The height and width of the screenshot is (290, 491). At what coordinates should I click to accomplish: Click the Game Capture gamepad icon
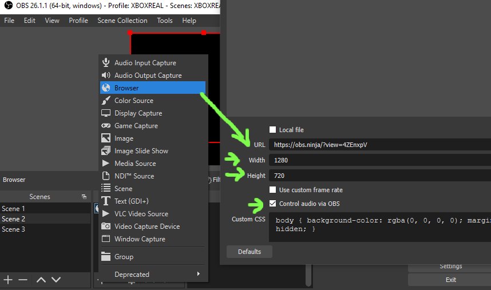pyautogui.click(x=106, y=125)
